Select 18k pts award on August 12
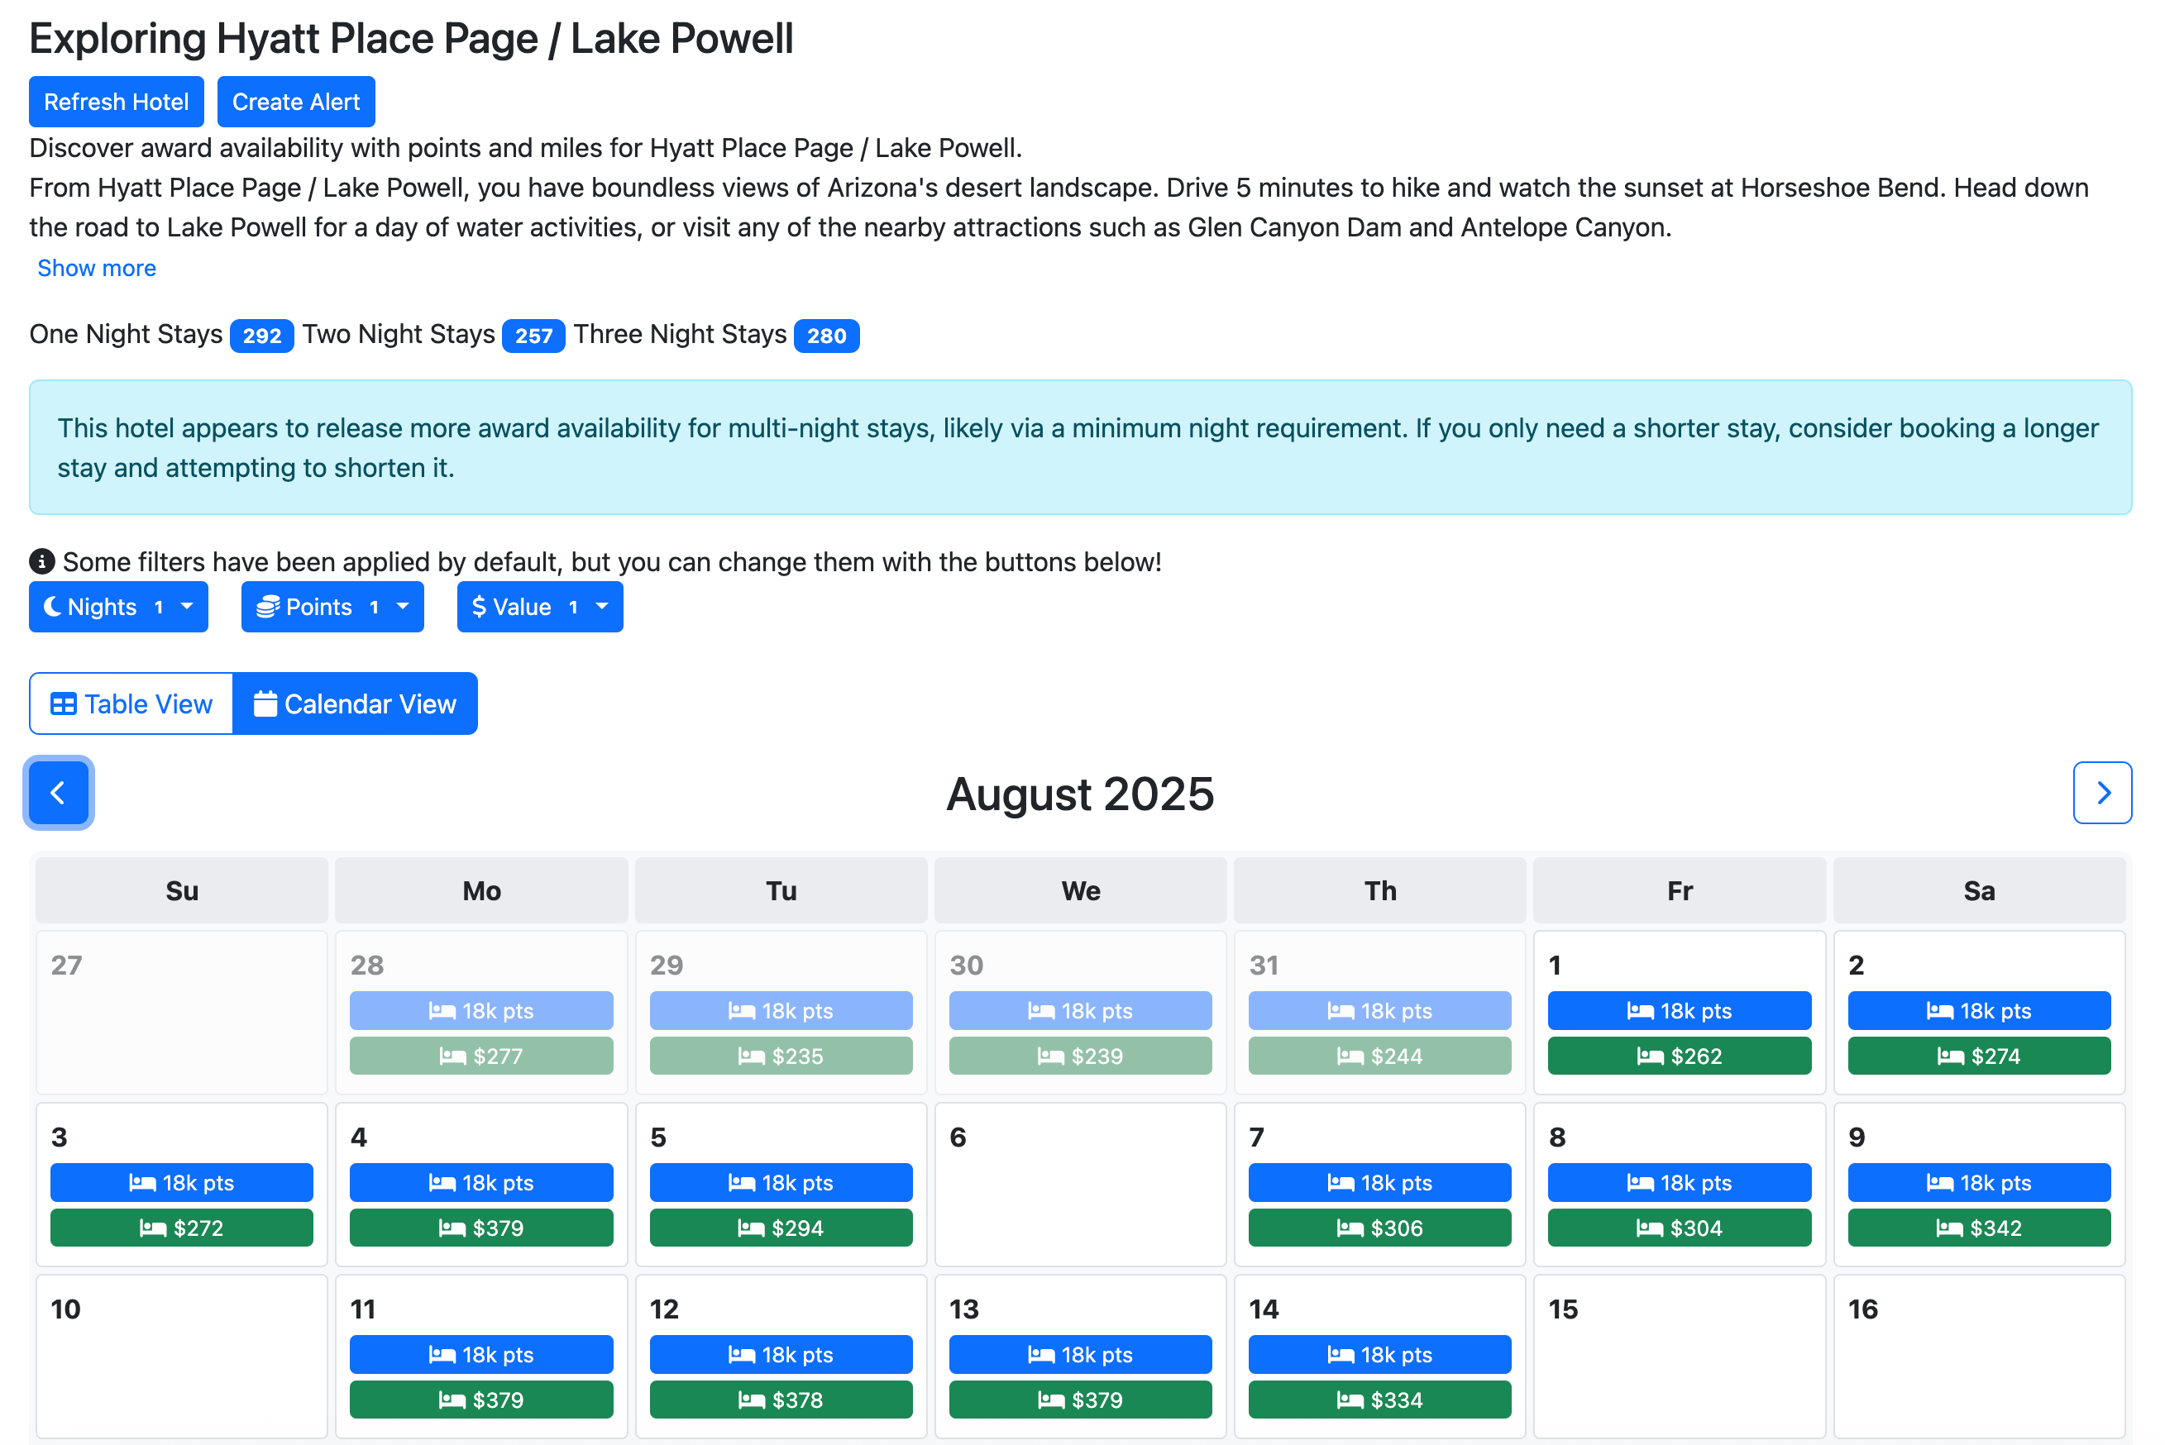The width and height of the screenshot is (2165, 1445). (781, 1355)
